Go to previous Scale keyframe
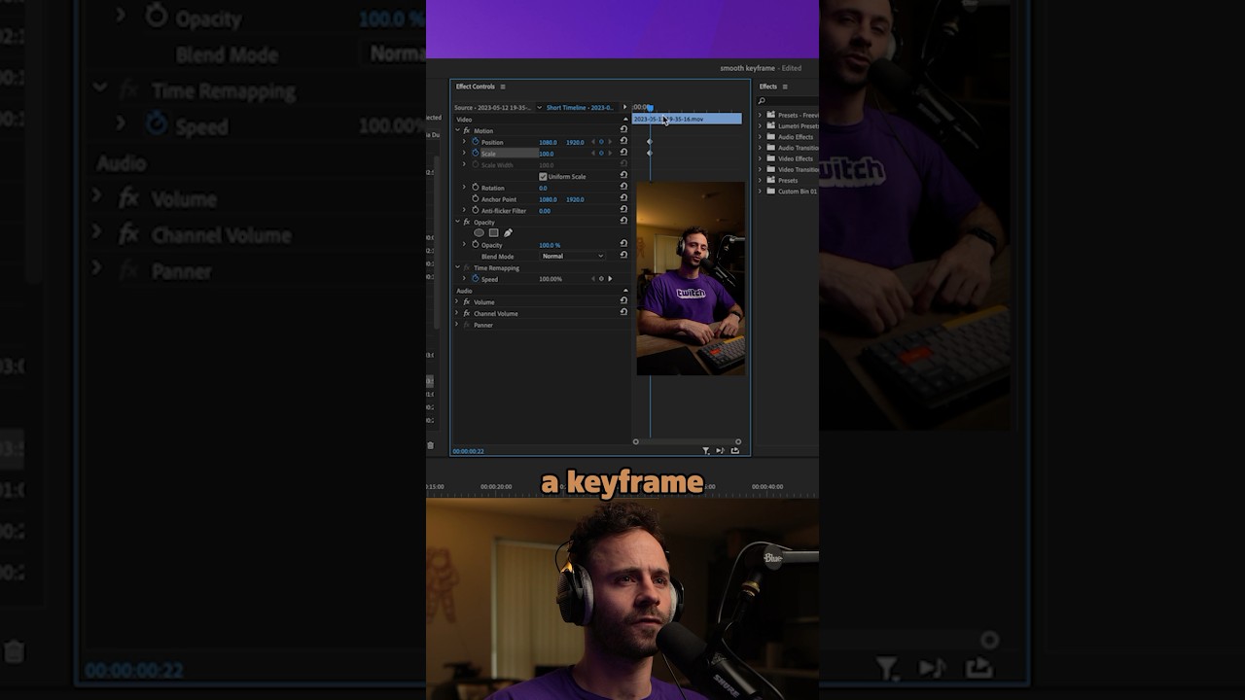This screenshot has height=700, width=1245. click(x=592, y=153)
